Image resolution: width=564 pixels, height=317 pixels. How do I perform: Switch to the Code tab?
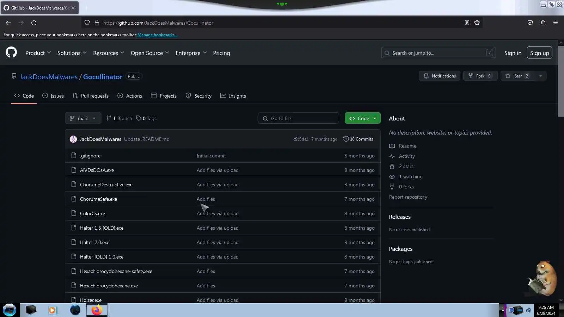[x=24, y=96]
